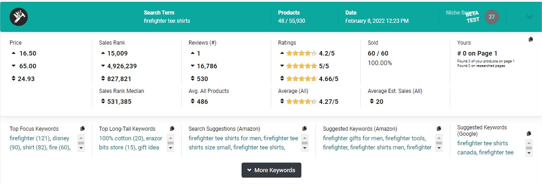Click down arrow in Search Suggestions scroller
Viewport: 542px width, 184px height.
click(305, 148)
